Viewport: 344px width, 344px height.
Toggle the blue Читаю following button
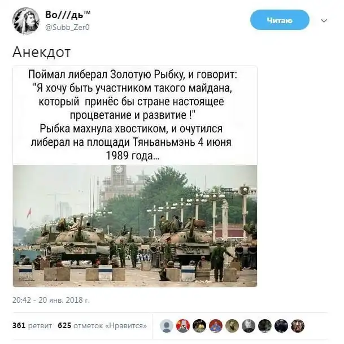[x=280, y=20]
